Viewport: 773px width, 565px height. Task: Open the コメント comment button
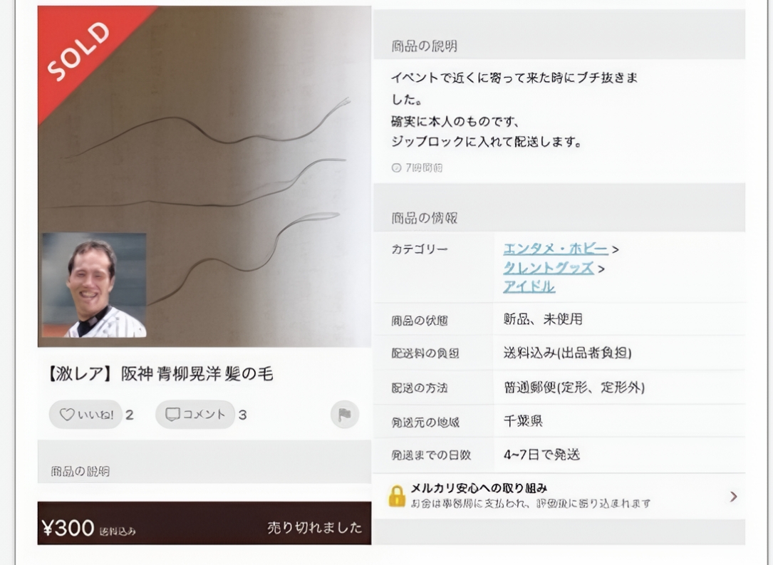(x=195, y=414)
